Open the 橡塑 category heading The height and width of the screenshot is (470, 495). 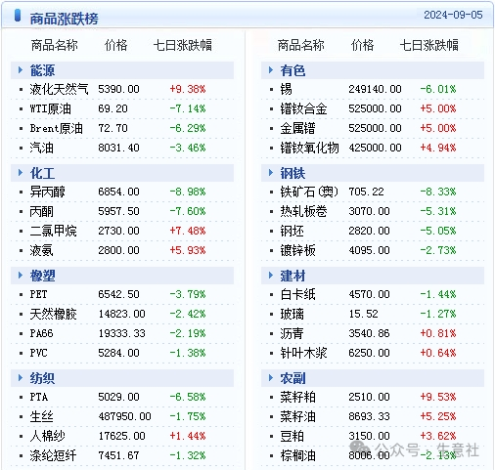pyautogui.click(x=42, y=276)
